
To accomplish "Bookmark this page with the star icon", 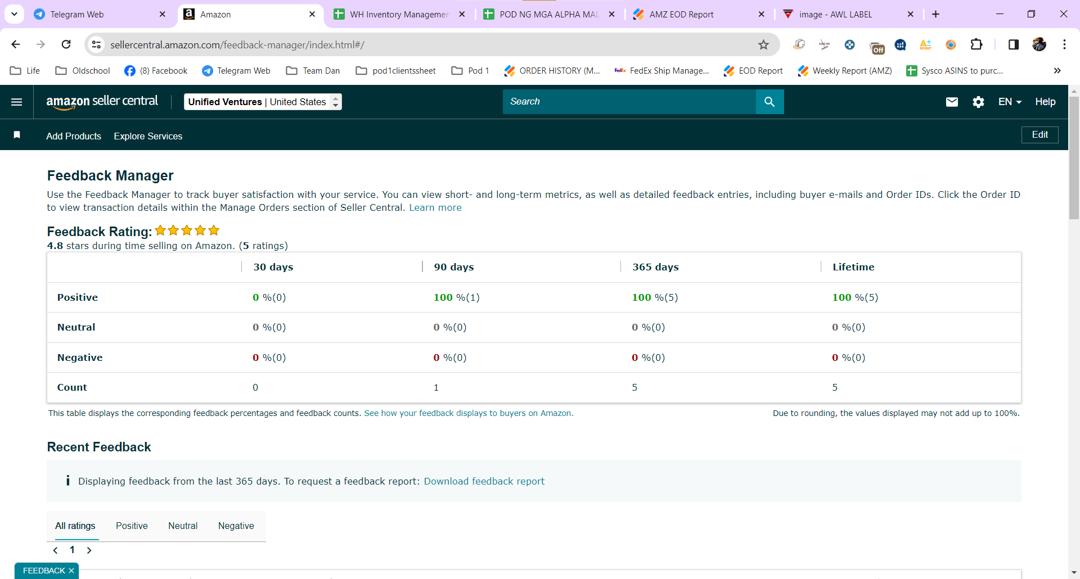I will pyautogui.click(x=763, y=44).
